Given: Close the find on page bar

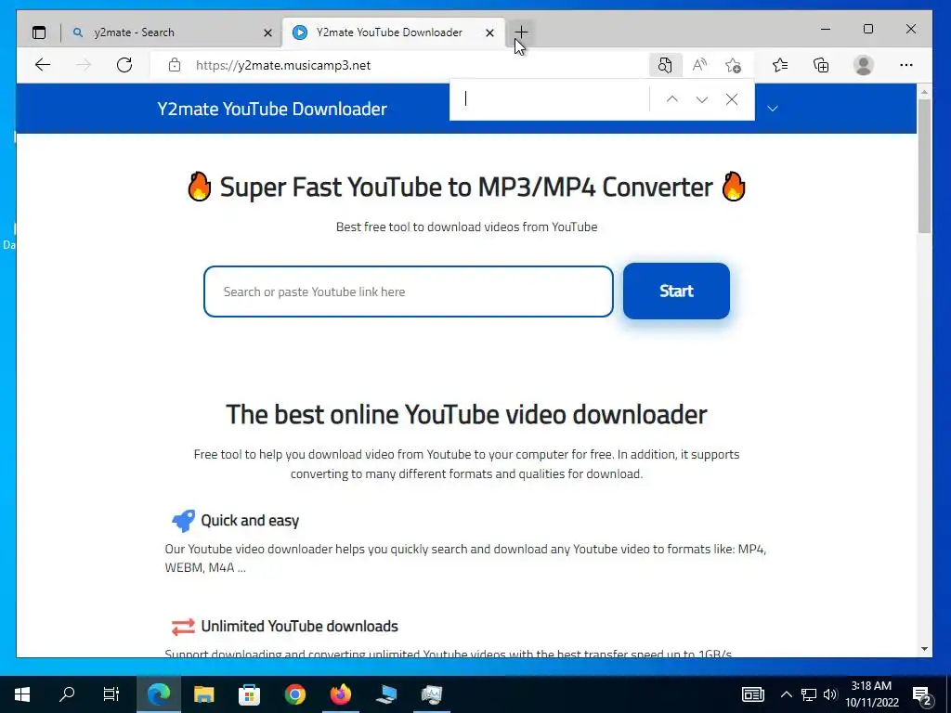Looking at the screenshot, I should [732, 99].
